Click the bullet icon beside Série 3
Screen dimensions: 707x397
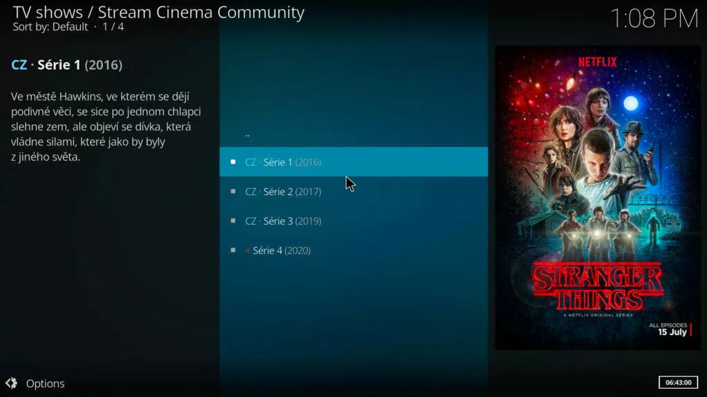point(233,221)
